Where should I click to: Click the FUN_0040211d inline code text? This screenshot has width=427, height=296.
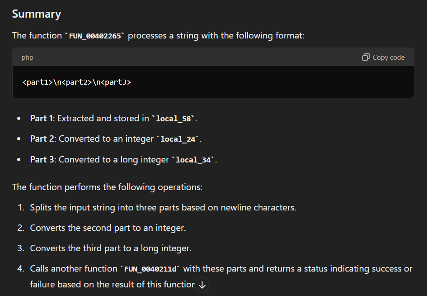tap(151, 269)
